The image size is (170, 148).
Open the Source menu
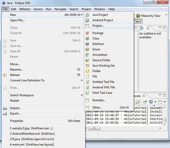38,9
